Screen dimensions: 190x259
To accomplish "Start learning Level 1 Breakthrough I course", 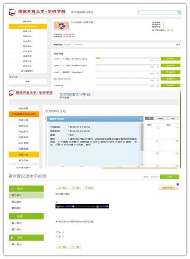I will pos(170,59).
